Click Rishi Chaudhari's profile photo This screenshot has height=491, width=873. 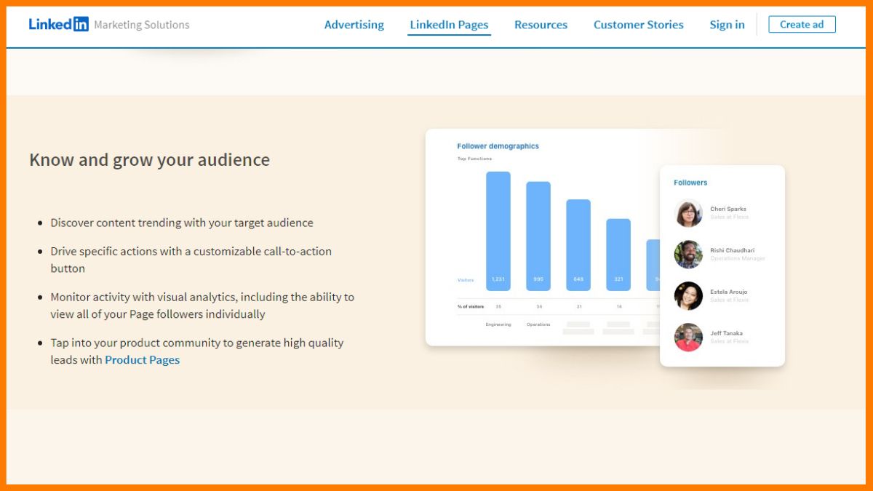pyautogui.click(x=688, y=255)
